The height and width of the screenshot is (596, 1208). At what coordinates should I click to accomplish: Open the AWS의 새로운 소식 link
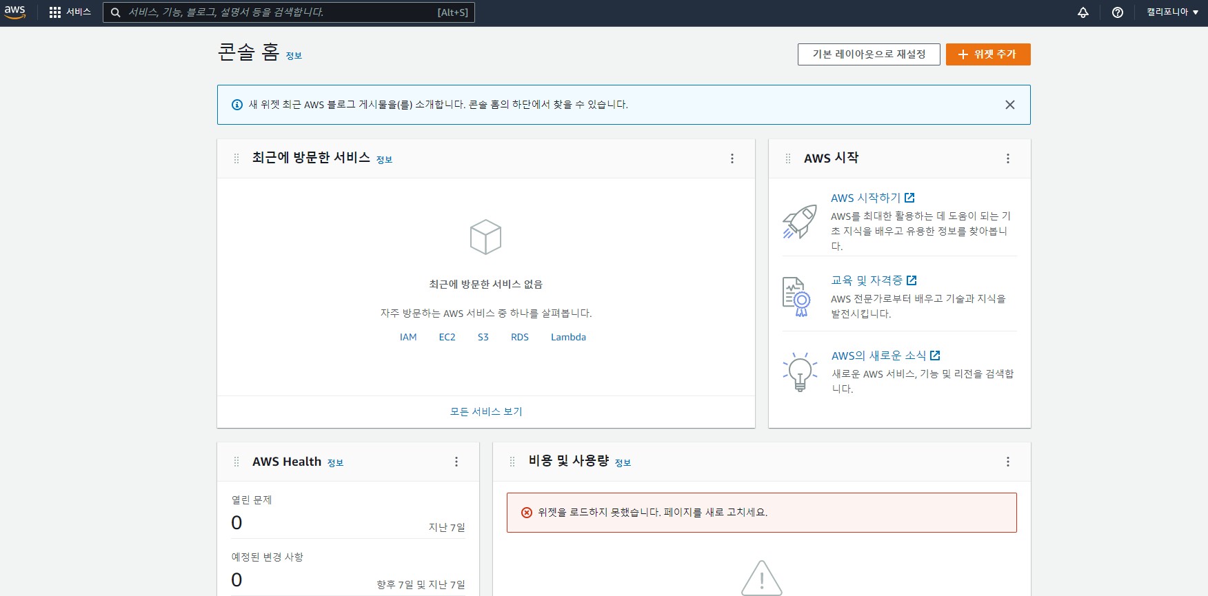click(878, 356)
